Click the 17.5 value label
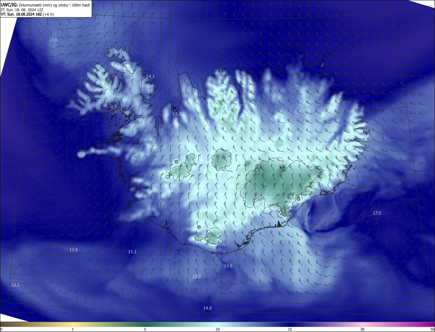 click(377, 213)
